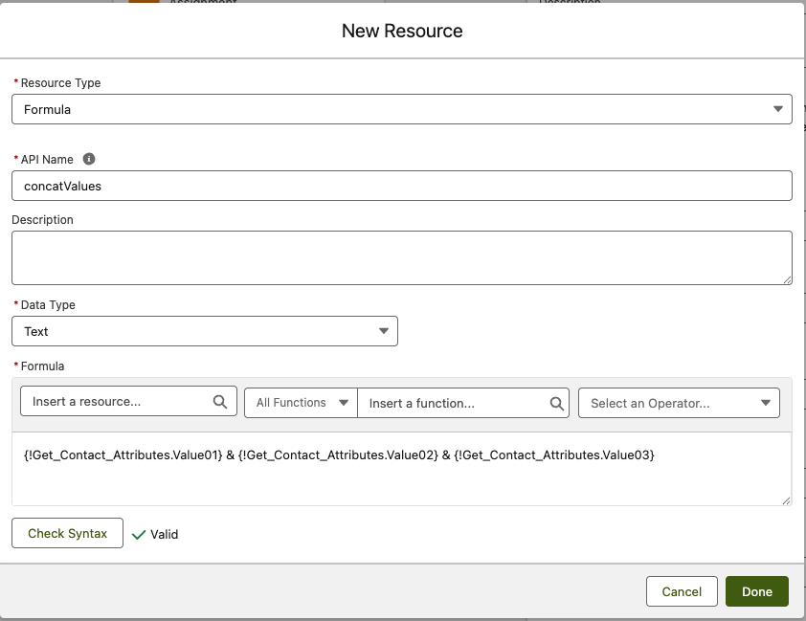Open the All Functions category dropdown
Viewport: 806px width, 621px height.
point(301,403)
